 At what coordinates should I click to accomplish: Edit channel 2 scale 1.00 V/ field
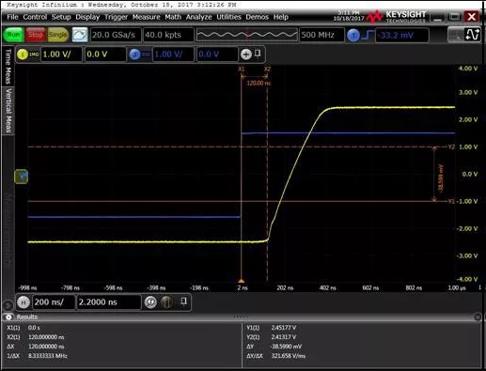click(173, 54)
